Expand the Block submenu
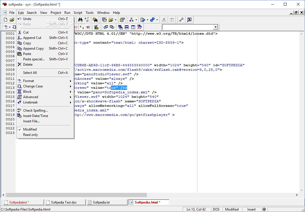The width and height of the screenshot is (305, 212). click(x=45, y=92)
